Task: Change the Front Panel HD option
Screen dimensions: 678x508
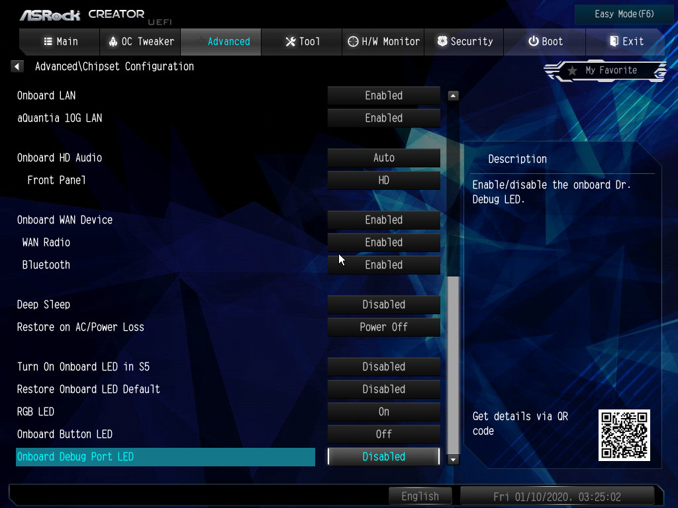Action: click(x=383, y=180)
